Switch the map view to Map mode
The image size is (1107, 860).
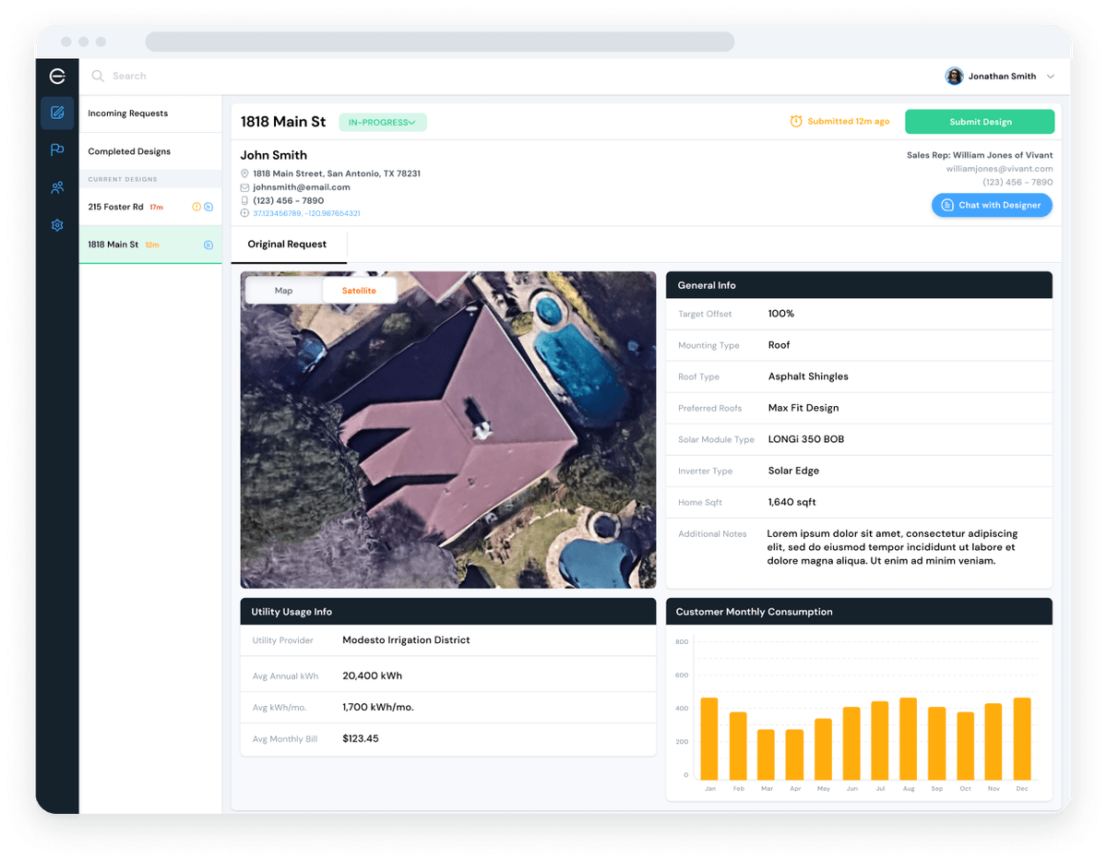(283, 290)
